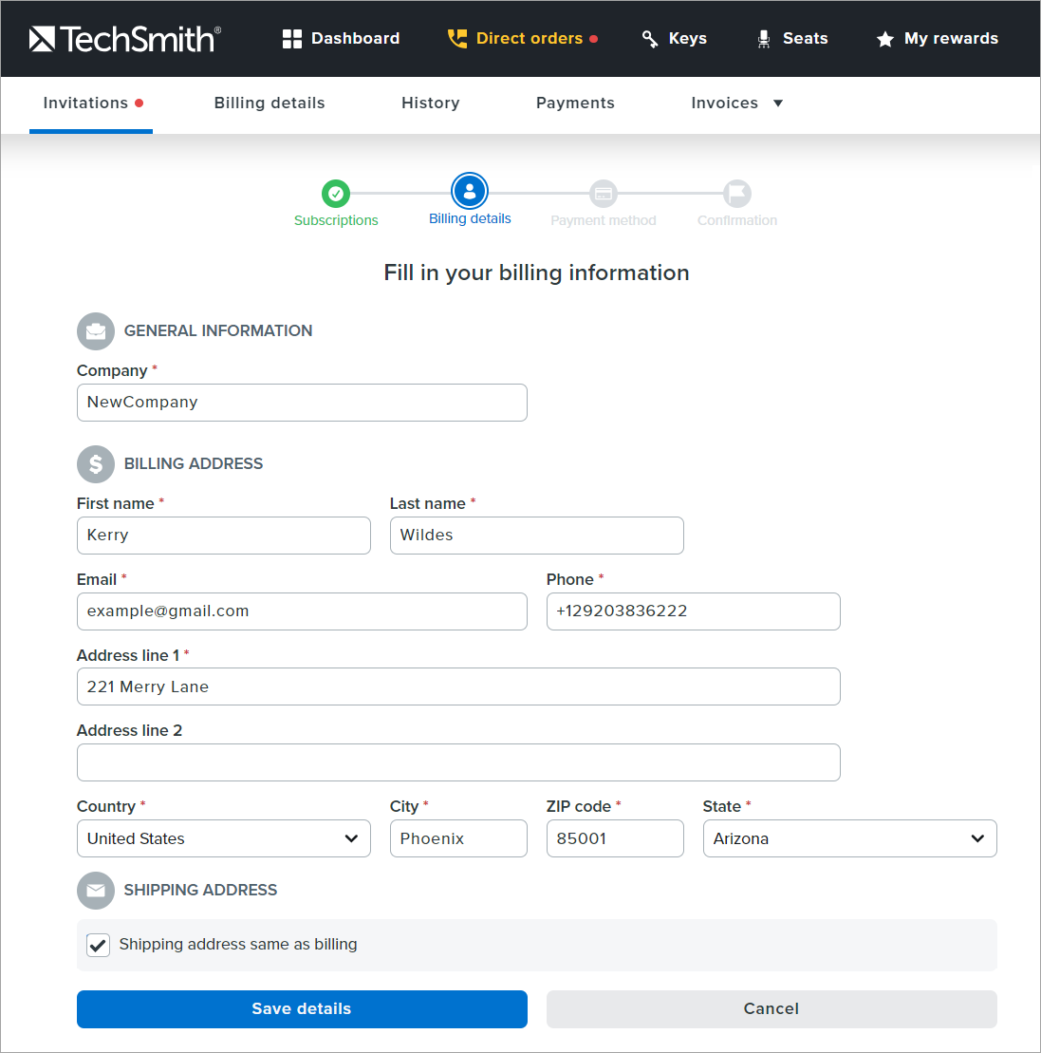1041x1053 pixels.
Task: Click the Direct orders phone icon
Action: (457, 39)
